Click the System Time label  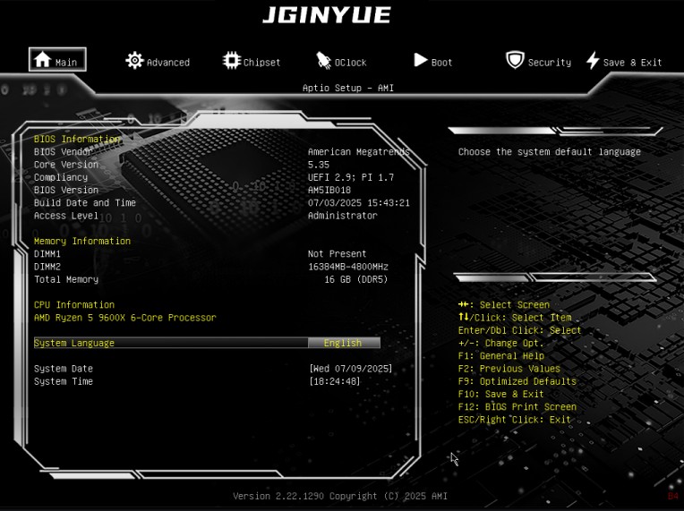tap(64, 381)
